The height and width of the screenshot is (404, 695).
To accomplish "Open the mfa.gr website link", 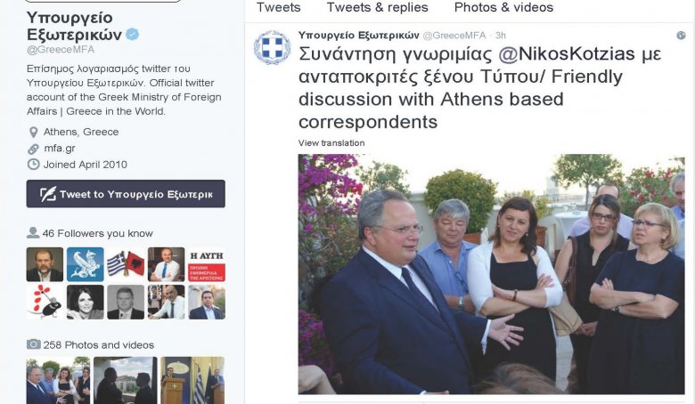I will [60, 149].
